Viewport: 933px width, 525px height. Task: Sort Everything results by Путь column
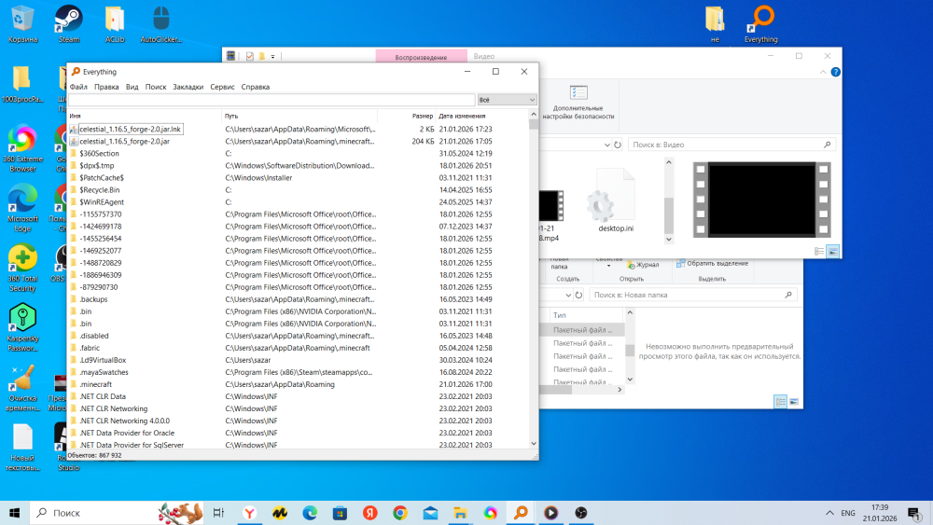tap(299, 116)
